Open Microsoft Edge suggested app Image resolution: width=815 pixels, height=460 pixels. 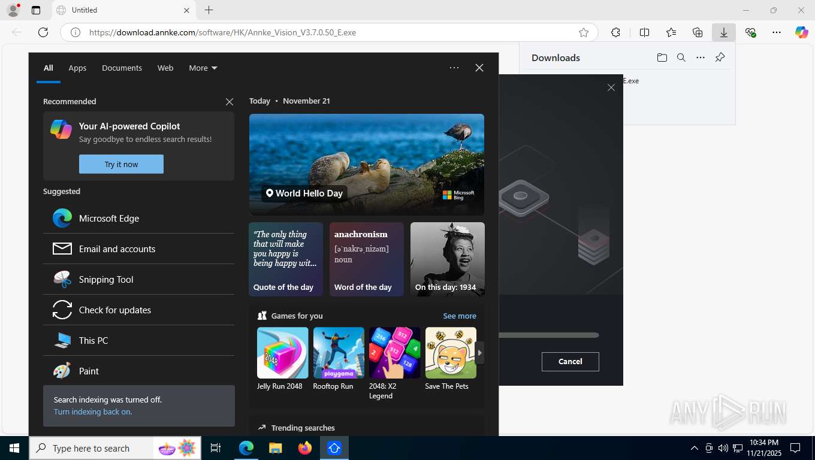(x=138, y=218)
